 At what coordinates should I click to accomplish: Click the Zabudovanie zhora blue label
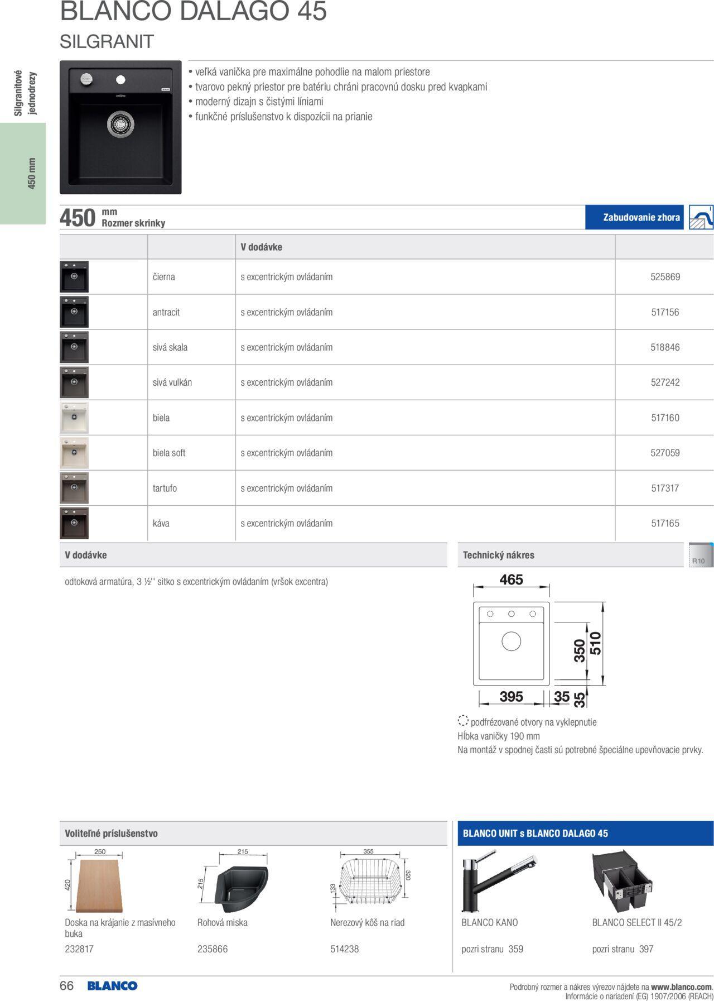point(634,217)
